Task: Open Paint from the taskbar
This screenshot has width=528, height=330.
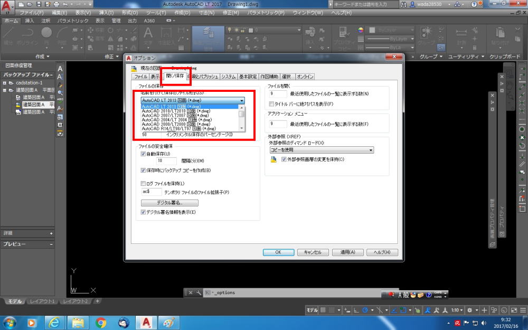Action: click(168, 323)
